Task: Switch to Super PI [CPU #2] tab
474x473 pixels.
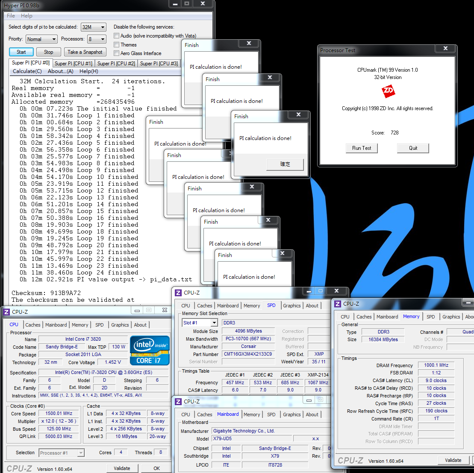Action: click(116, 63)
